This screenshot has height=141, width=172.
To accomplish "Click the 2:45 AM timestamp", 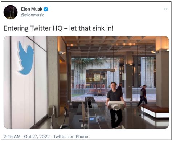I will [x=12, y=137].
